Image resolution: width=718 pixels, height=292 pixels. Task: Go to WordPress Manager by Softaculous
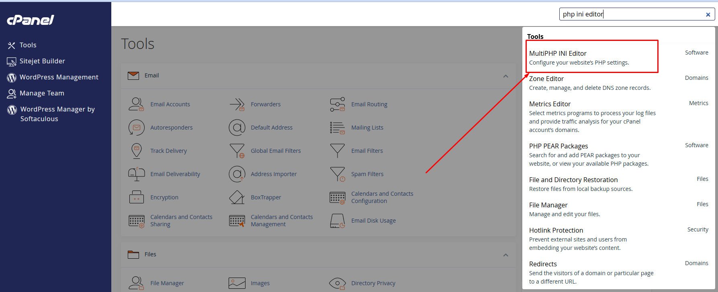57,114
